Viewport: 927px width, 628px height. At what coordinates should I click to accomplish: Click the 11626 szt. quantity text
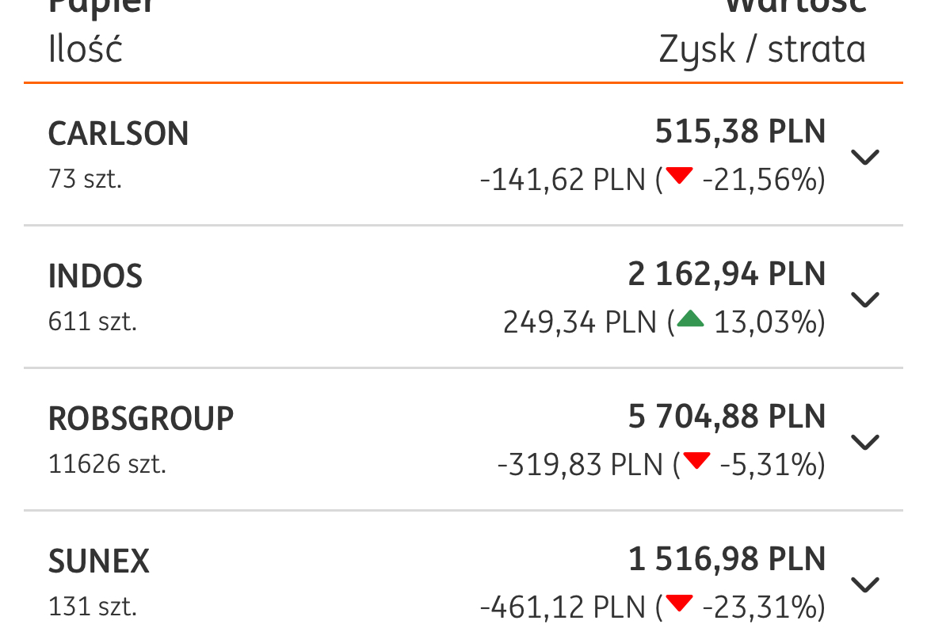coord(108,463)
